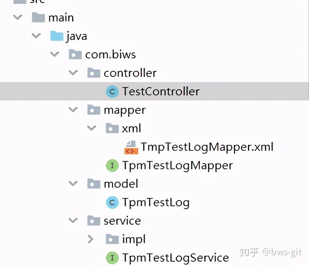Select the TestController entry
This screenshot has width=309, height=266.
[x=161, y=91]
